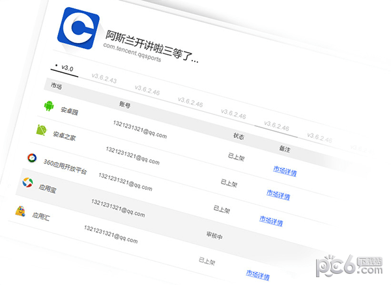Click the account email in the 安卓之家 row
391x285 pixels.
tap(133, 156)
